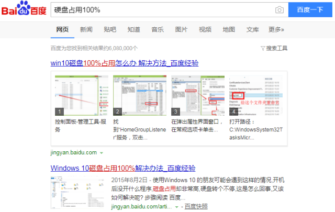Switch to the 音乐 tab

tap(158, 29)
